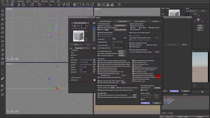Click the Zoom in magnifier icon
The height and width of the screenshot is (118, 210).
tap(83, 5)
